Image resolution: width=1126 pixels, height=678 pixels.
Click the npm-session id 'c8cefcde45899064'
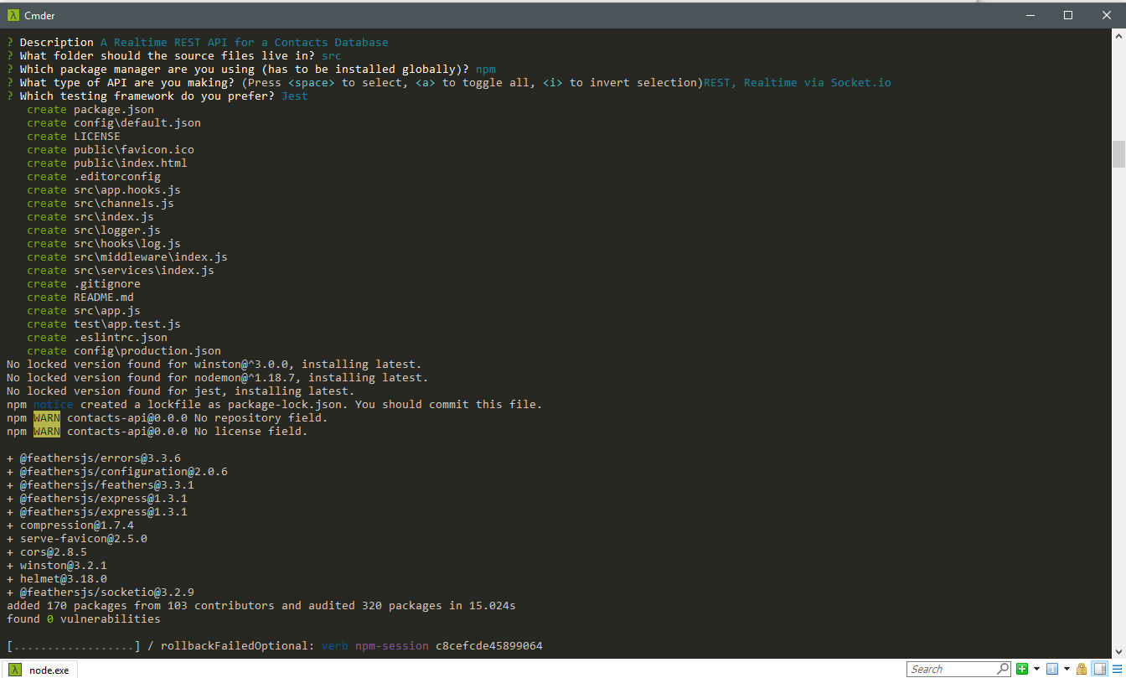click(489, 646)
